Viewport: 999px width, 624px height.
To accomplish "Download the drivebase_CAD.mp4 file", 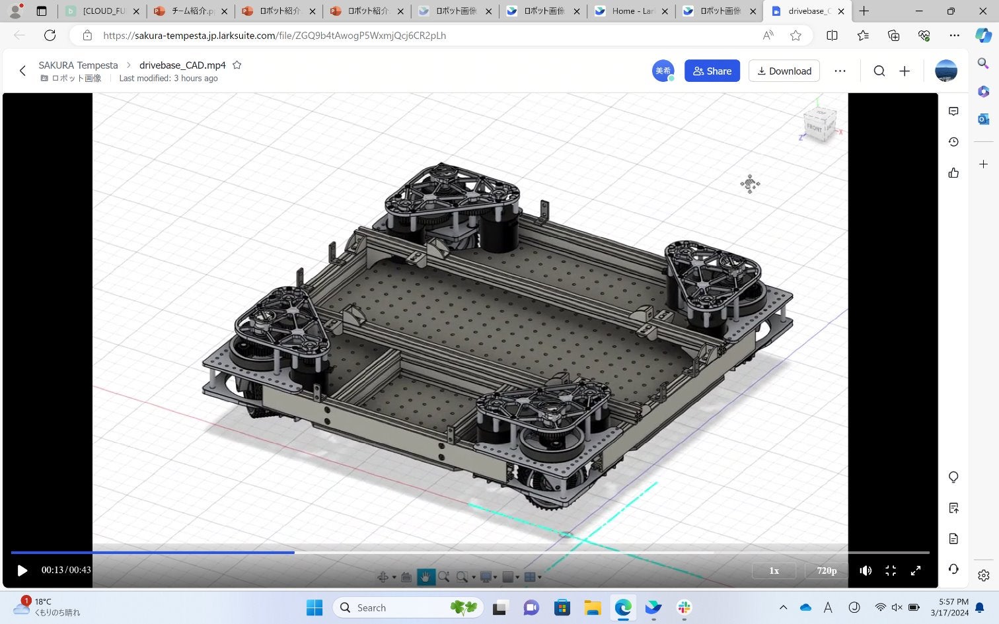I will point(784,71).
